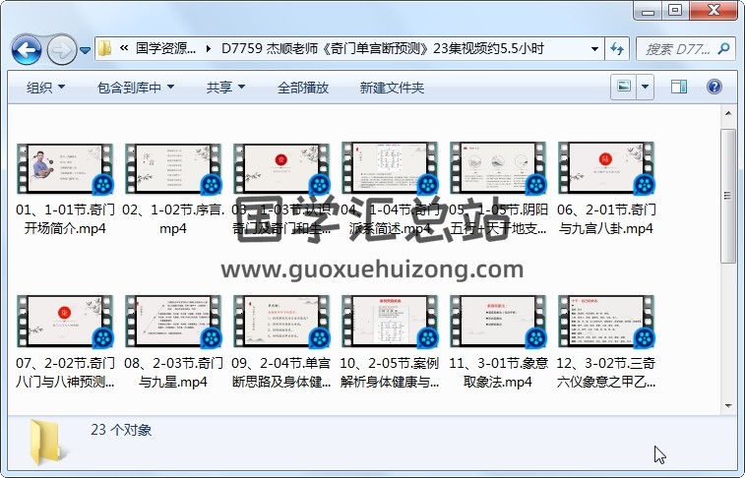Image resolution: width=745 pixels, height=478 pixels.
Task: Click the Back navigation arrow button
Action: (26, 48)
